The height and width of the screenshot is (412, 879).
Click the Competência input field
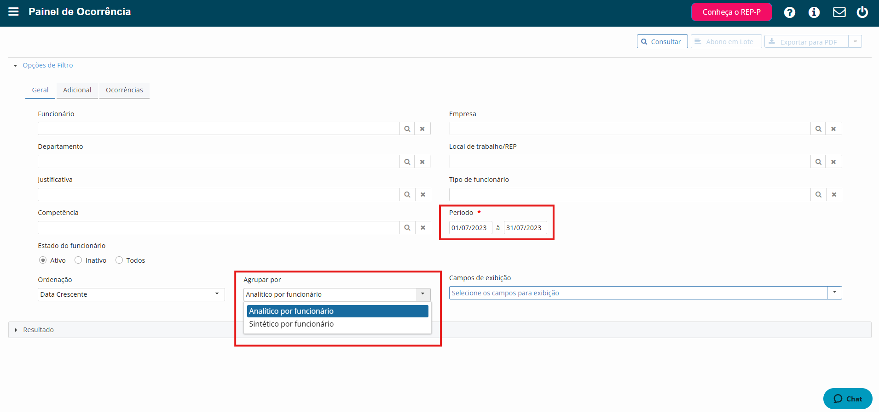(219, 228)
